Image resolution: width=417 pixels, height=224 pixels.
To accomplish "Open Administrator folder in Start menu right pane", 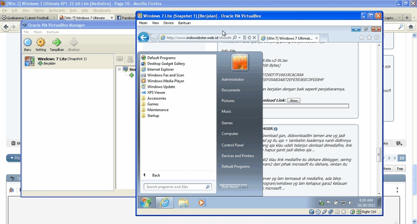I will click(232, 80).
